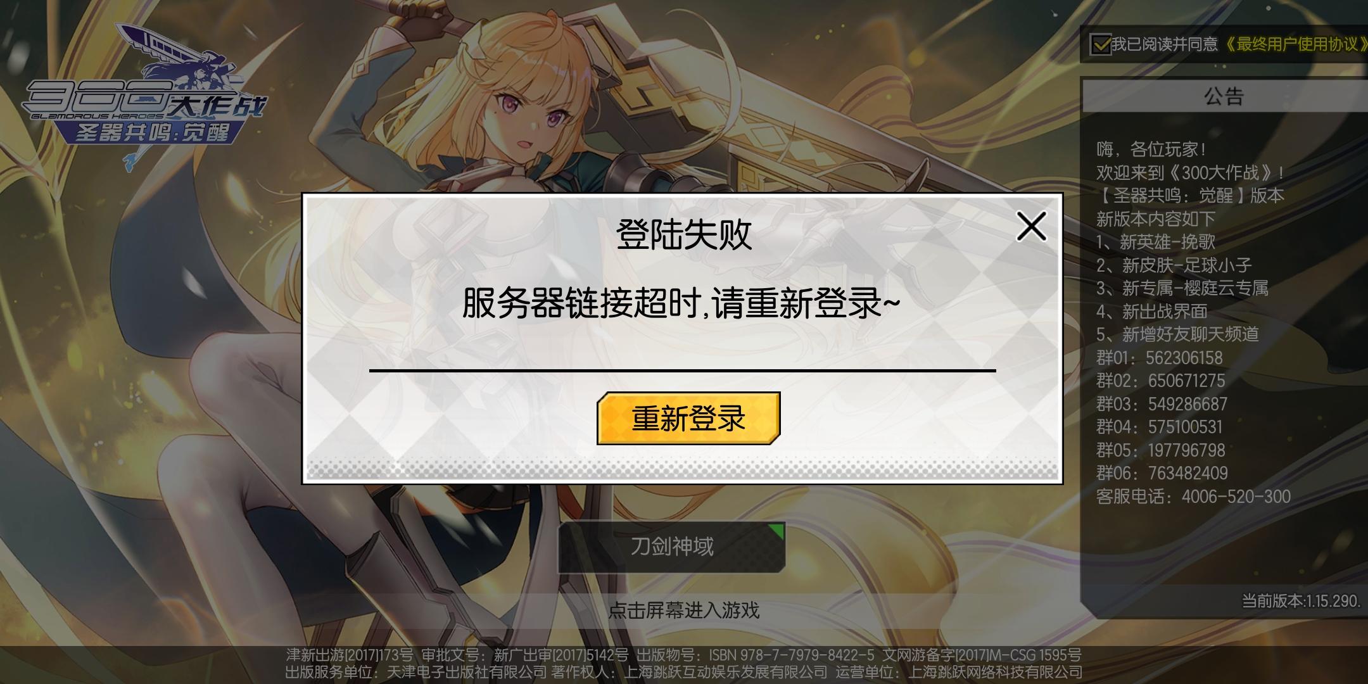Click the 圣器共鸣:觉醒 subtitle banner
Viewport: 1368px width, 684px height.
click(152, 132)
